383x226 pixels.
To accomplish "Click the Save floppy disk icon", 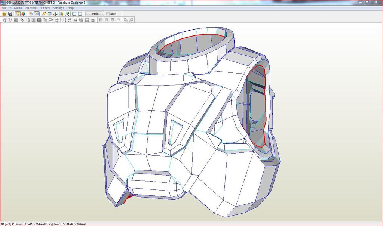I will click(10, 14).
